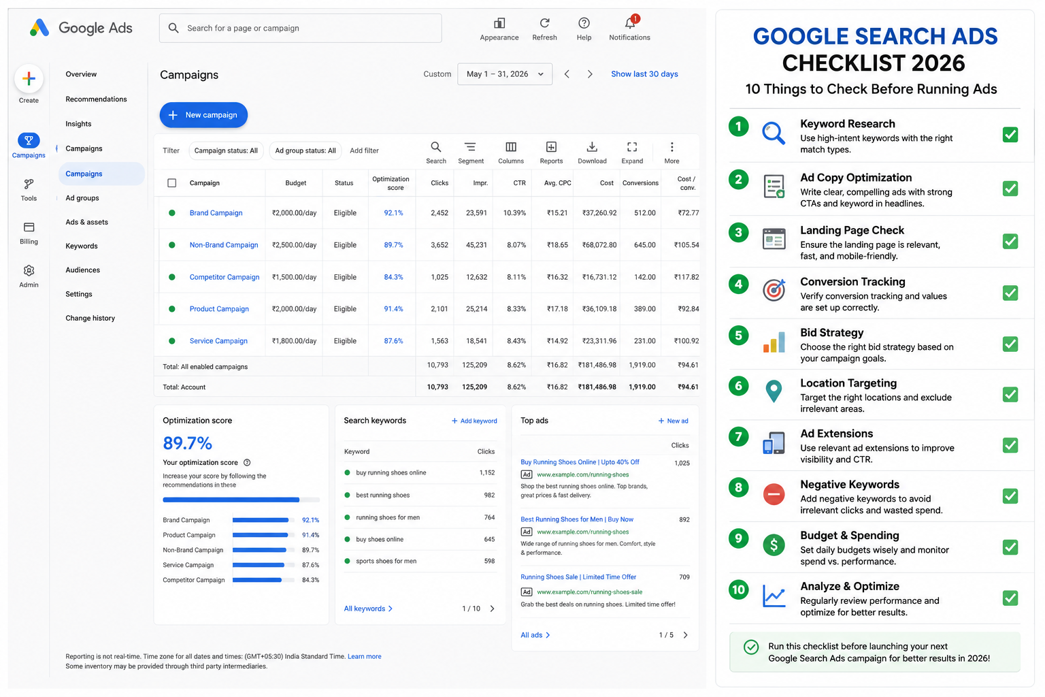Toggle Ad Extensions checkbox
This screenshot has height=697, width=1045.
[x=1010, y=446]
